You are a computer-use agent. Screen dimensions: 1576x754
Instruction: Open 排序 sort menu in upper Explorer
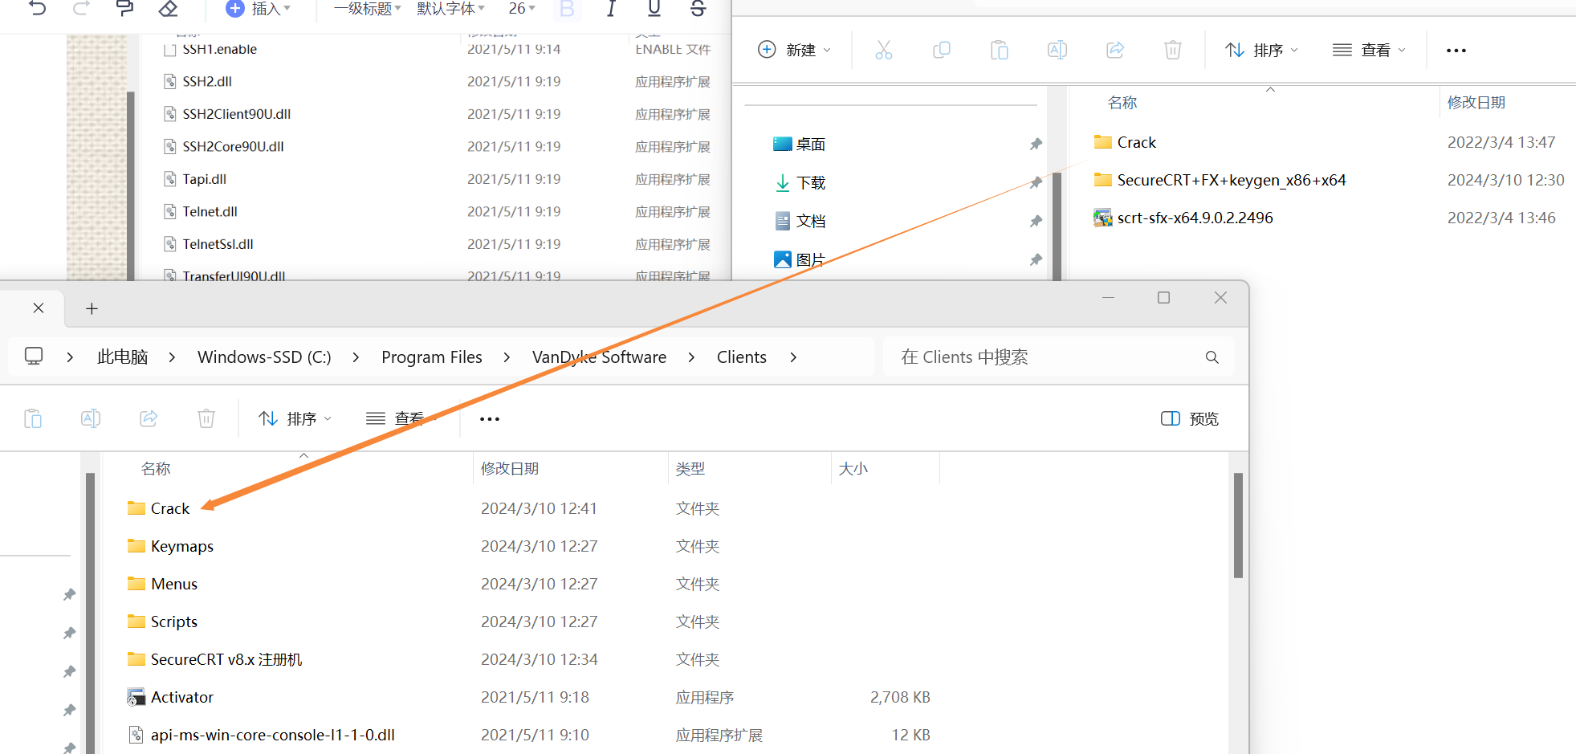(1261, 50)
